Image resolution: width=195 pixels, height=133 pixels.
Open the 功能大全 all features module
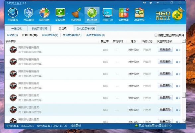click(x=139, y=14)
